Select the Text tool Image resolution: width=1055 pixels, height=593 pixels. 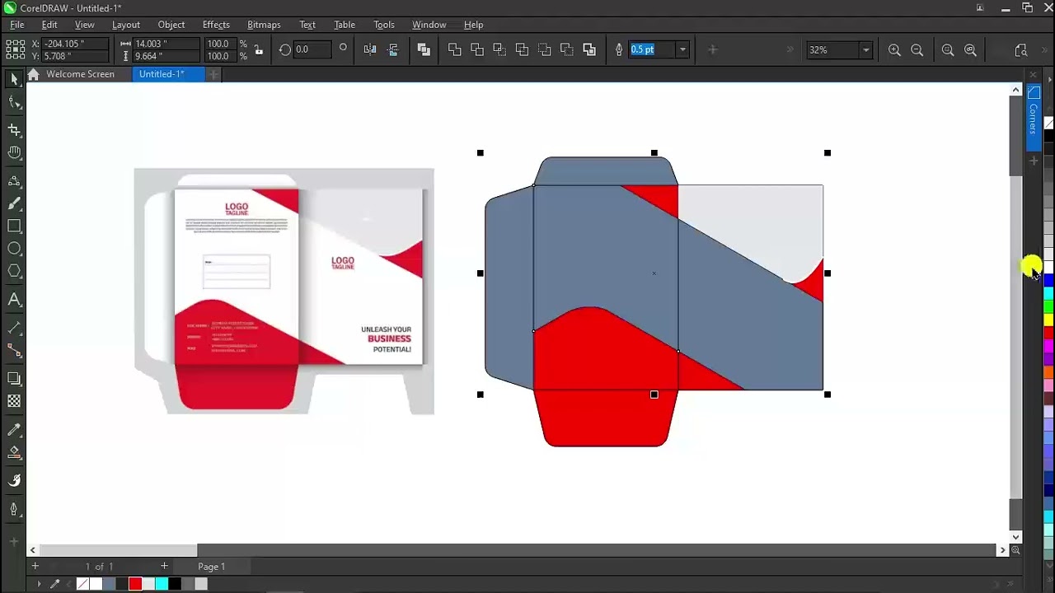click(14, 300)
